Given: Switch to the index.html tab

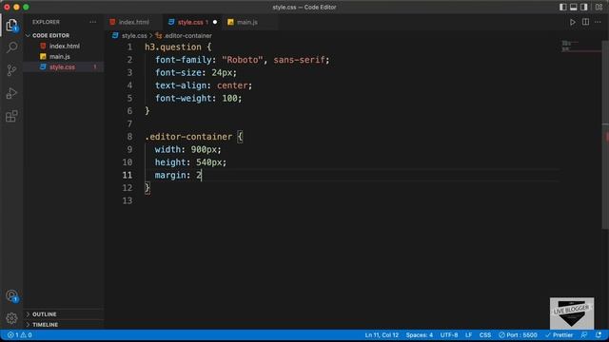Looking at the screenshot, I should pyautogui.click(x=133, y=22).
